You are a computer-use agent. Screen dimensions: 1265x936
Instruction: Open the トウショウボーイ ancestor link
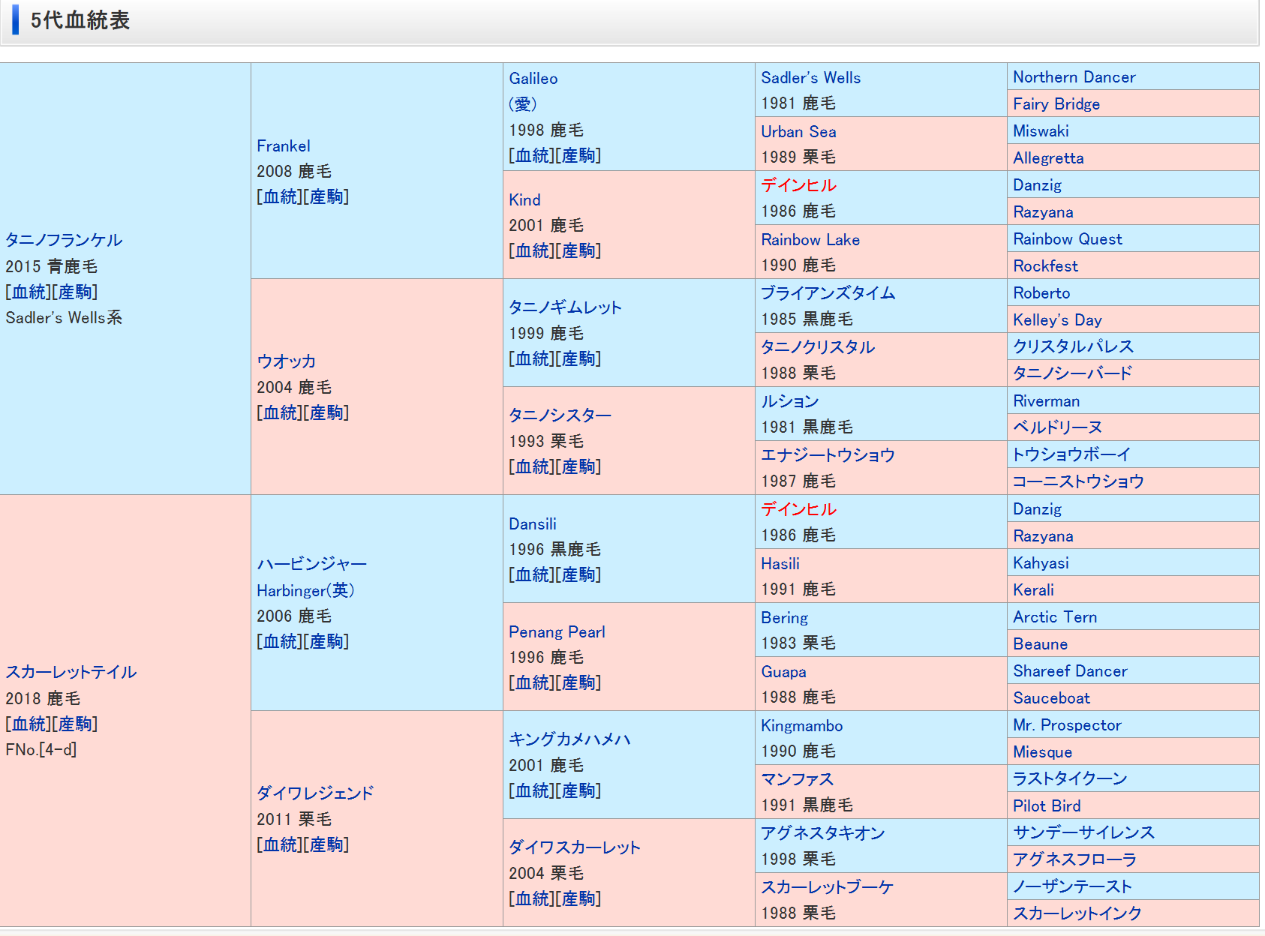click(x=1071, y=454)
